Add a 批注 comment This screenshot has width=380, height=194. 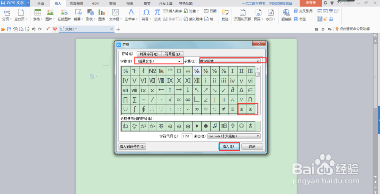click(225, 15)
